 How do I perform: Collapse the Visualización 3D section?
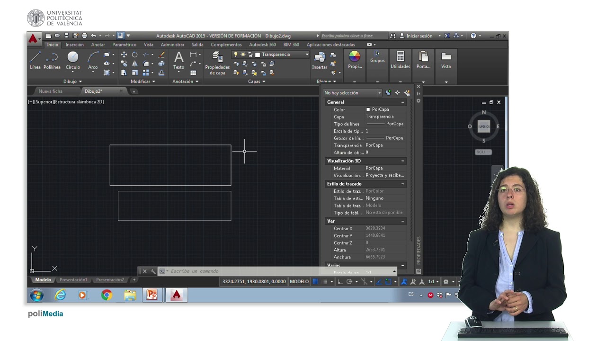(x=403, y=161)
